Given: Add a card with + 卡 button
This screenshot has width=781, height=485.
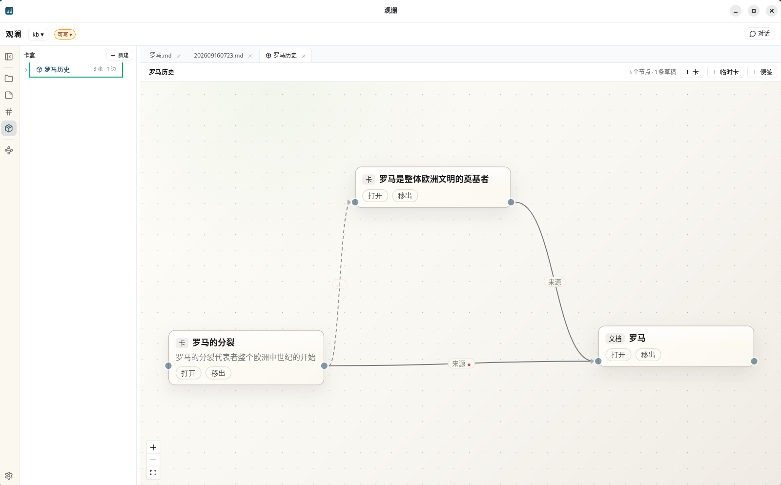Looking at the screenshot, I should click(x=692, y=72).
